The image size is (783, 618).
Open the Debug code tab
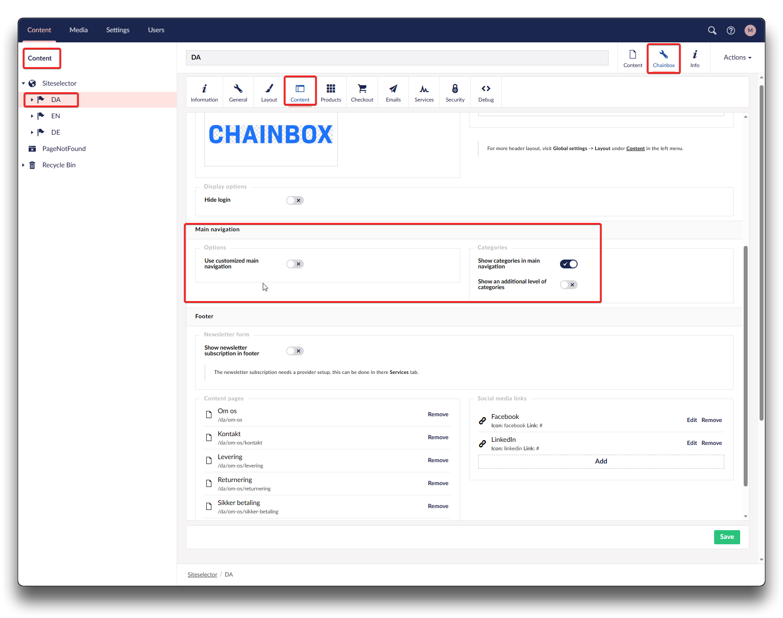[x=486, y=93]
